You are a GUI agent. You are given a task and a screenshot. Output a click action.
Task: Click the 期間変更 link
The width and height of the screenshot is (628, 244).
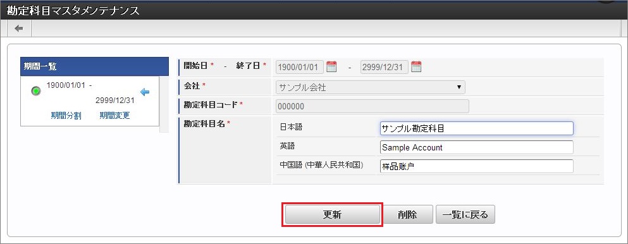click(114, 116)
